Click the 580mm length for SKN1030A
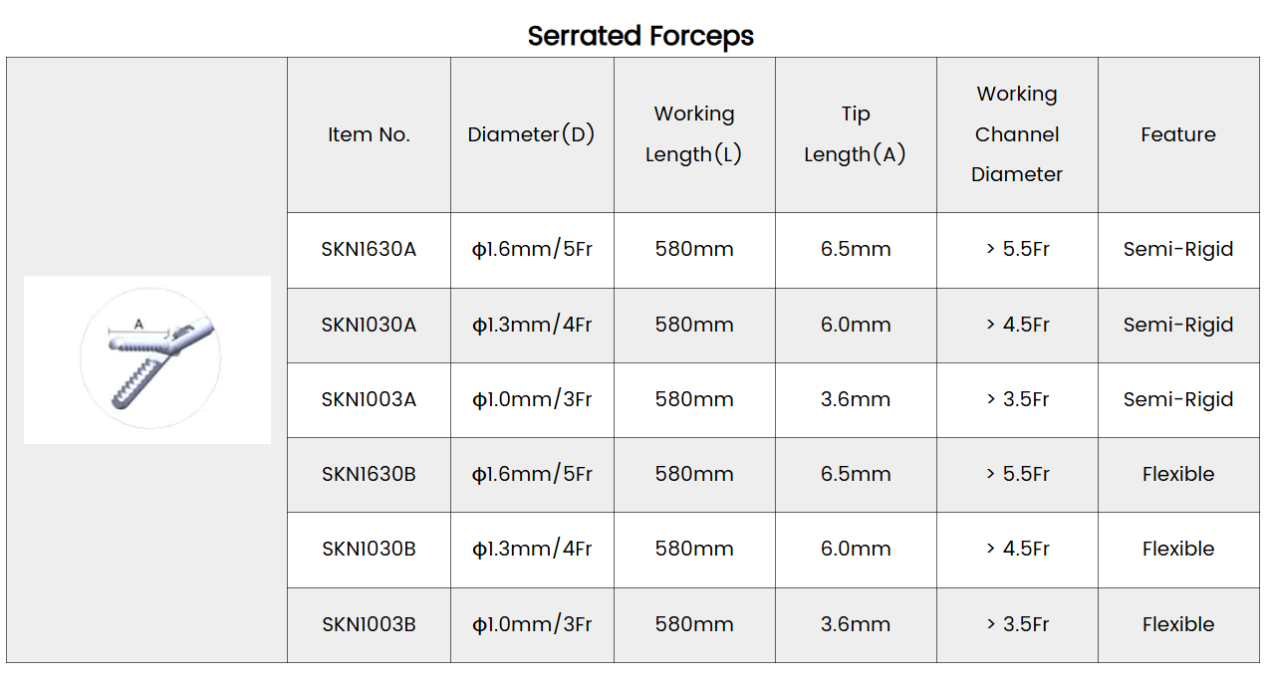The width and height of the screenshot is (1267, 681). coord(694,325)
